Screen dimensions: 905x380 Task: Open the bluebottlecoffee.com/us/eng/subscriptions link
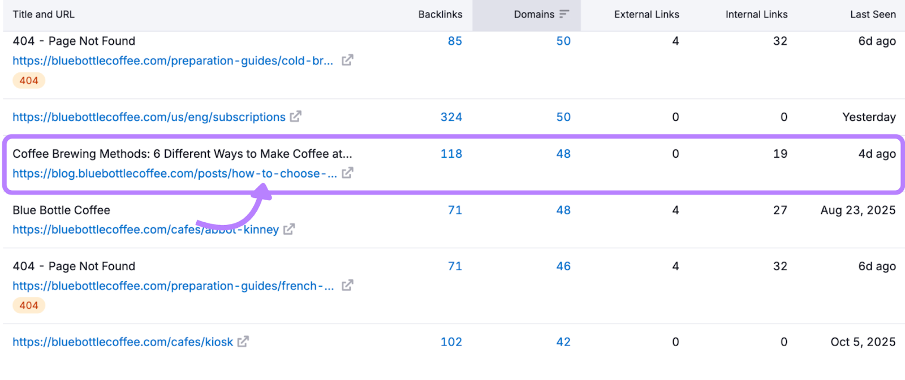coord(149,117)
